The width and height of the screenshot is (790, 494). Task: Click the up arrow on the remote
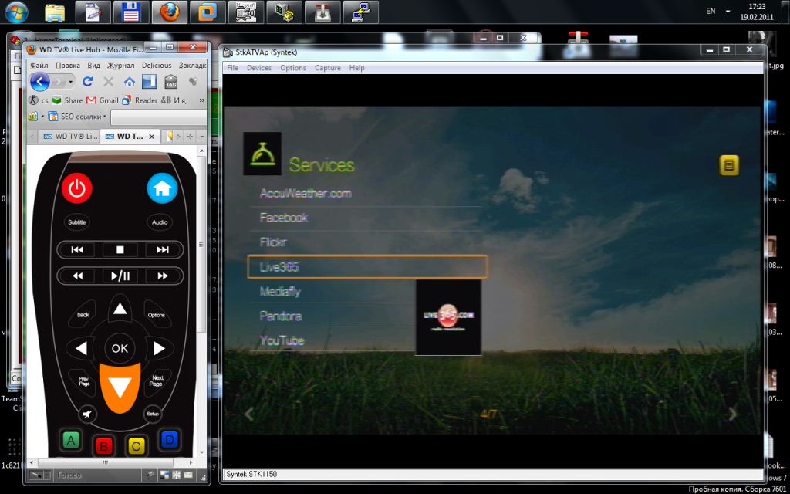120,309
